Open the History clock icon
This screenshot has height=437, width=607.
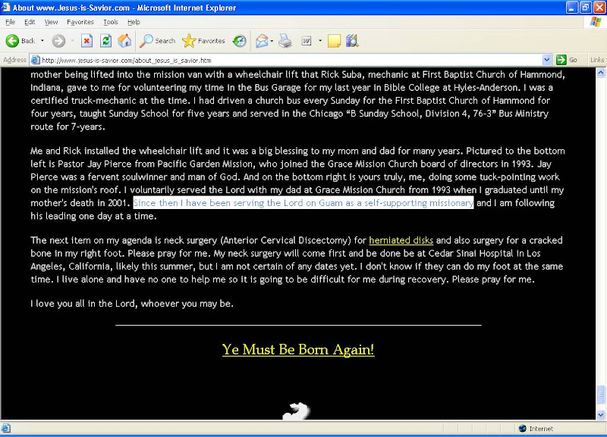click(240, 41)
